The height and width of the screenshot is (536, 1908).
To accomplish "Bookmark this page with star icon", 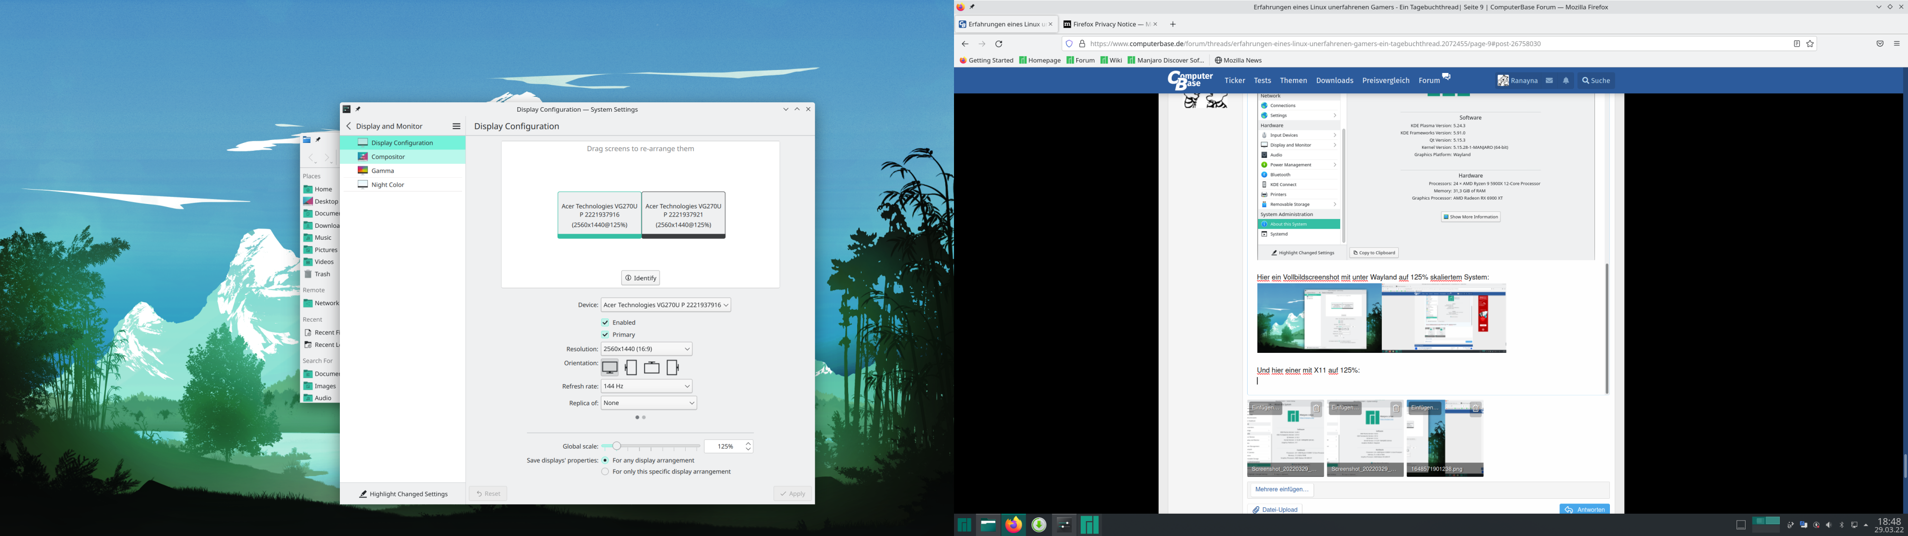I will 1810,44.
